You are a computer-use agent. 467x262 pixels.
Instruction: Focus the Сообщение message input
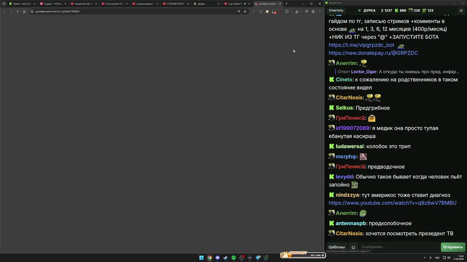400,247
